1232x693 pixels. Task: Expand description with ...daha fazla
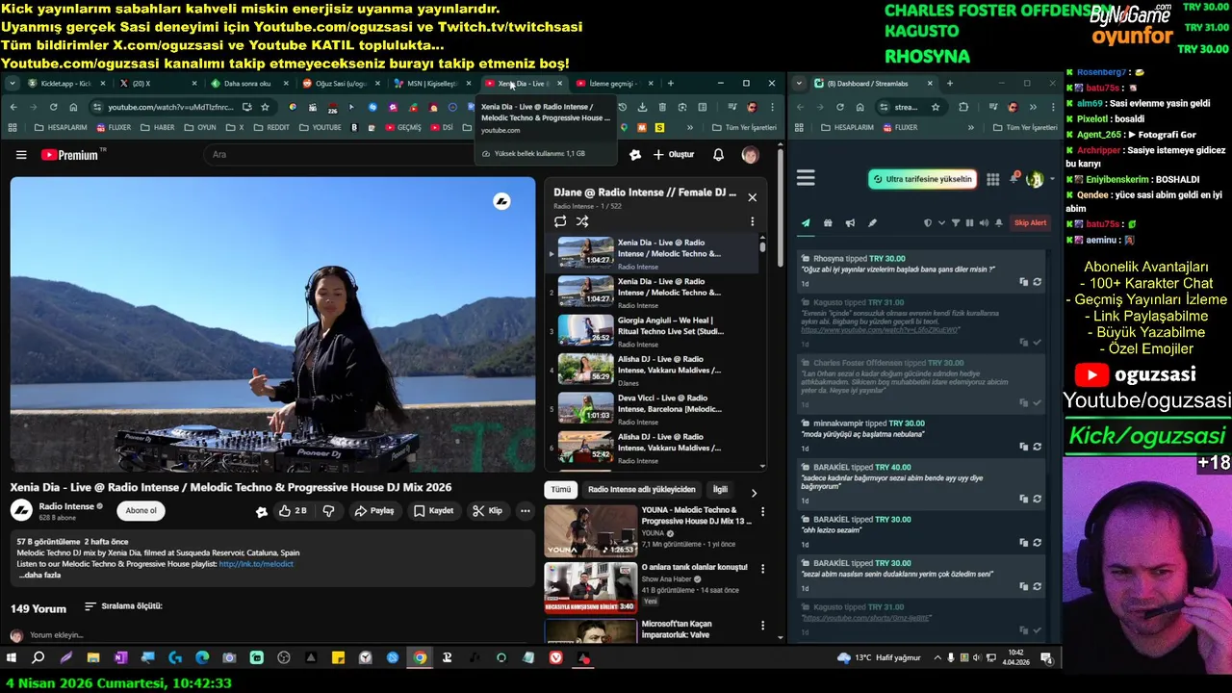(x=39, y=576)
